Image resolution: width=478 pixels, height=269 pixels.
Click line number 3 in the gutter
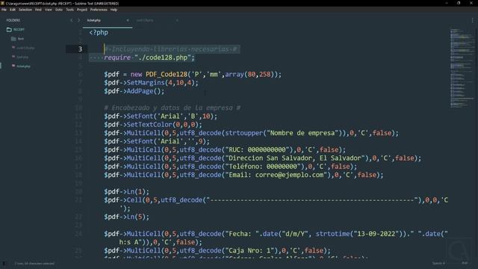point(80,49)
